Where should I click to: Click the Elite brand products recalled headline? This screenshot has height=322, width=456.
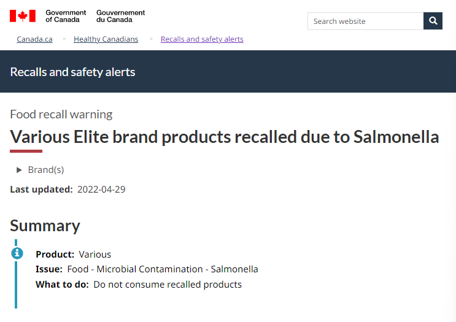tap(224, 137)
